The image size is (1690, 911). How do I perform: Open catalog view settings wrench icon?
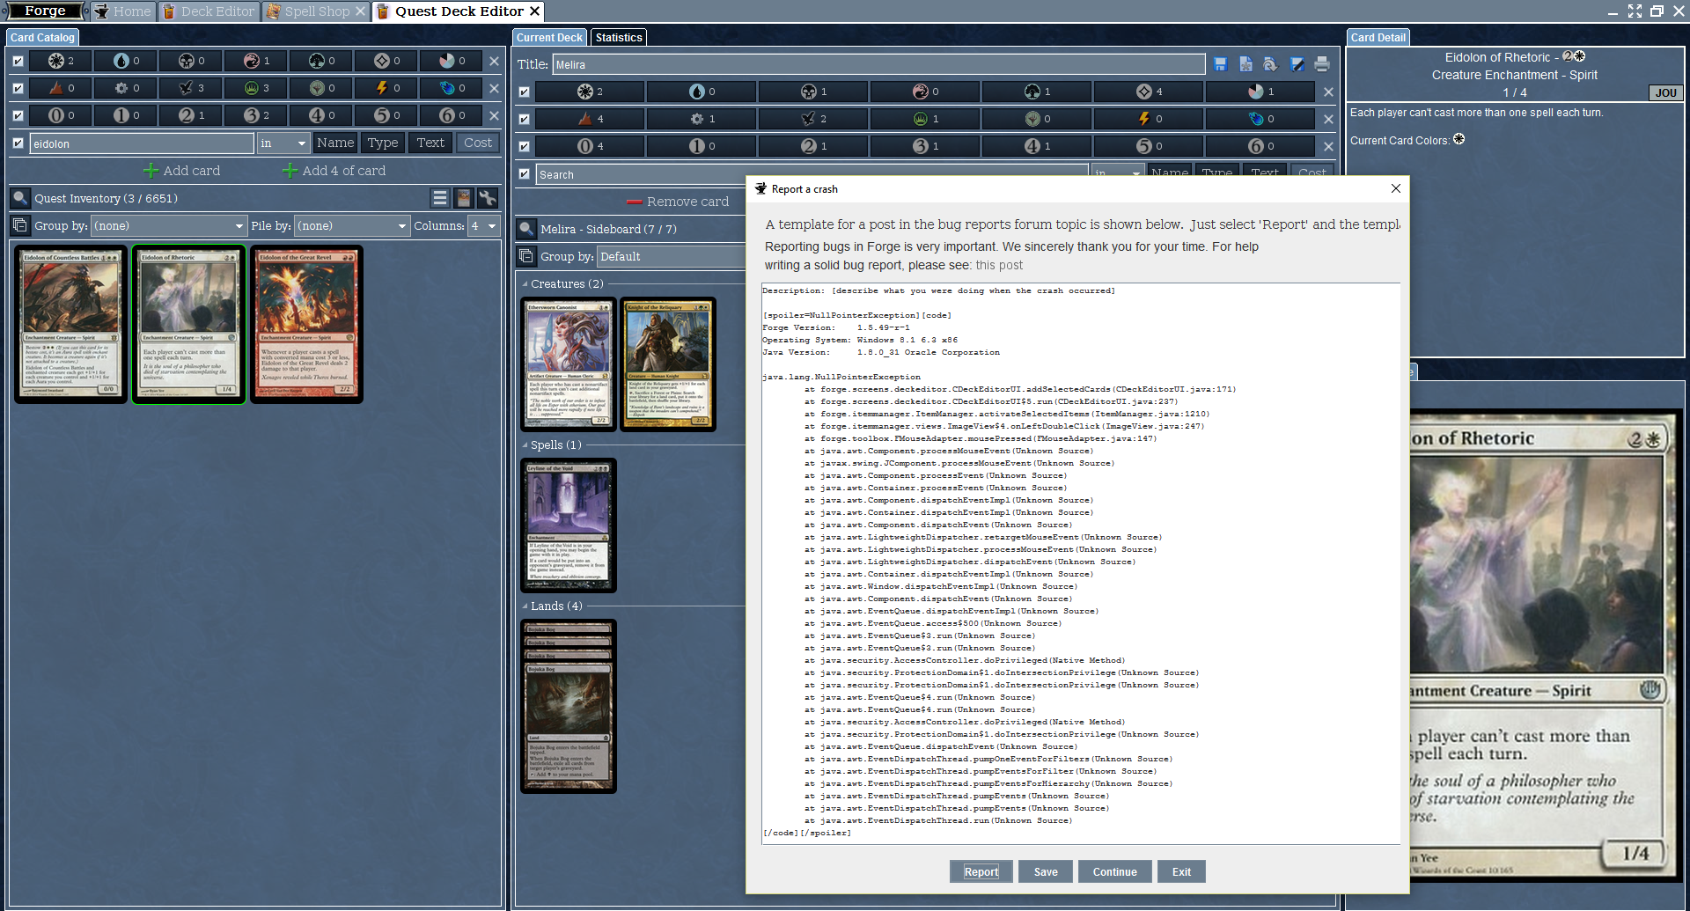click(487, 198)
